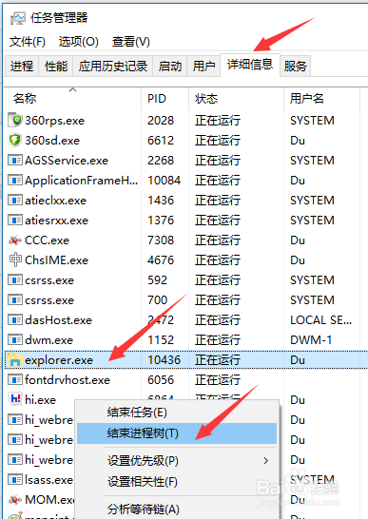Click PID value 10436
Screen dimensions: 368x519
[165, 360]
